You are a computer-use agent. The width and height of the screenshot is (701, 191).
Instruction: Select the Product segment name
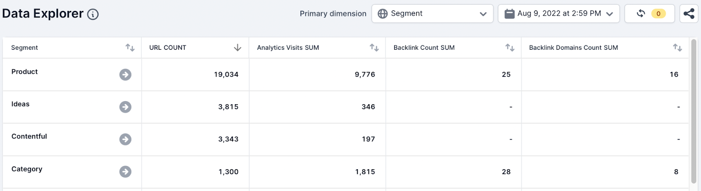click(x=25, y=72)
